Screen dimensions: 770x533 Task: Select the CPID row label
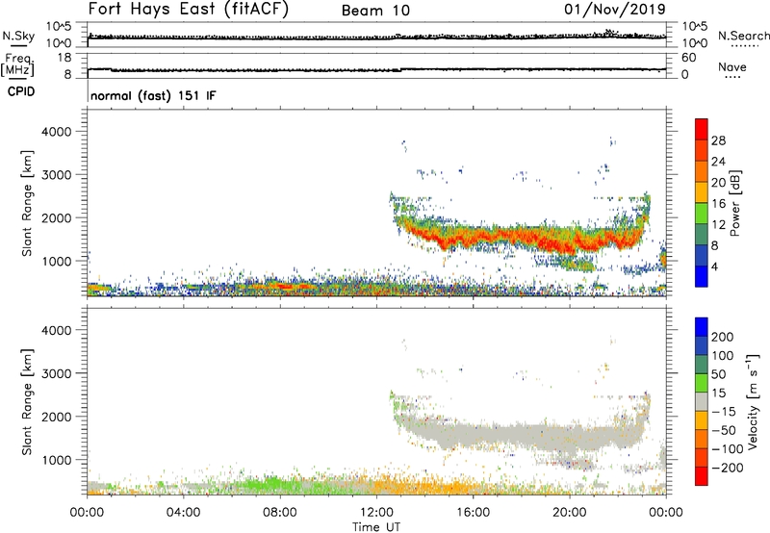pos(21,91)
